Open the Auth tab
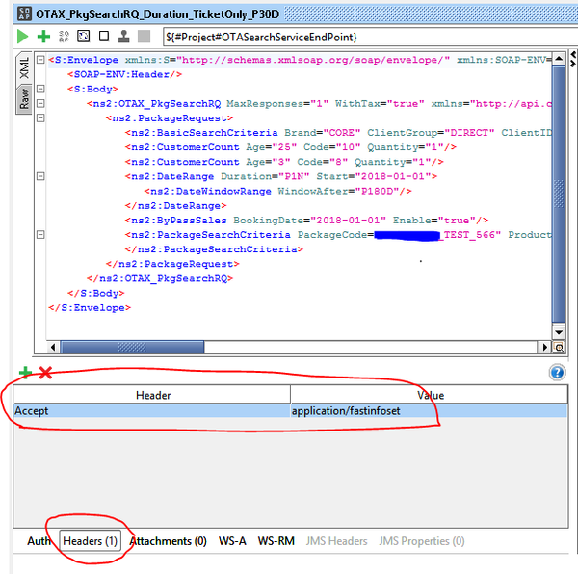This screenshot has width=578, height=574. tap(39, 541)
